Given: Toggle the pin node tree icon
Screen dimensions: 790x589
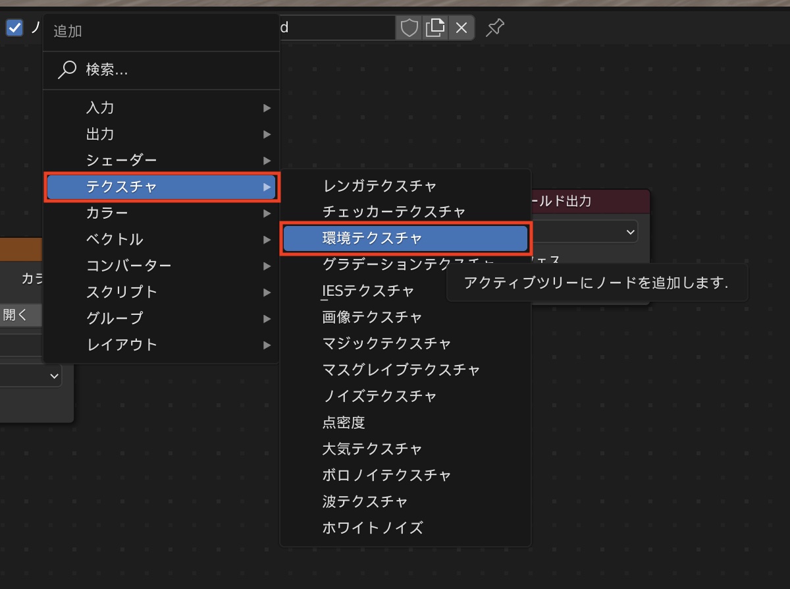Looking at the screenshot, I should [495, 28].
